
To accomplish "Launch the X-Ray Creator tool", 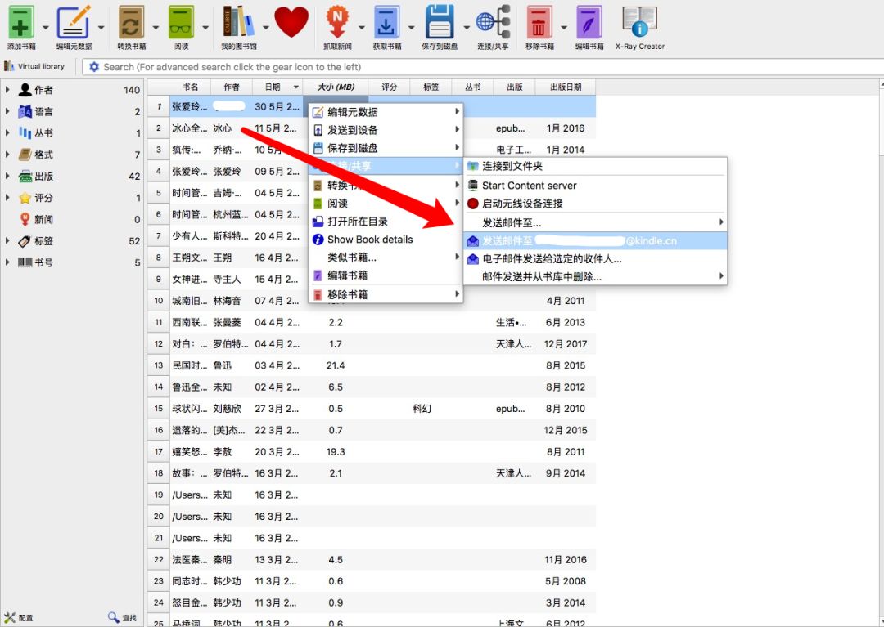I will tap(639, 25).
